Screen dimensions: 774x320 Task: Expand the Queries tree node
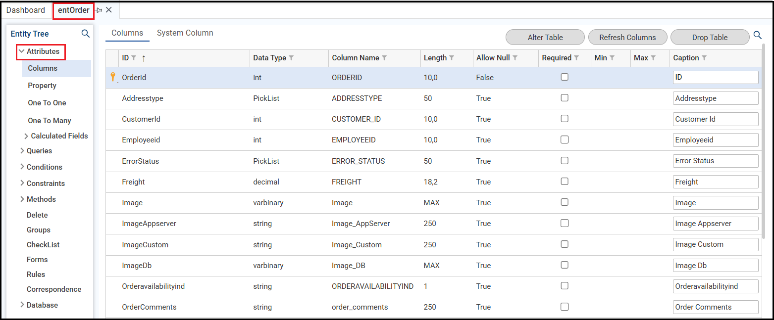[22, 151]
